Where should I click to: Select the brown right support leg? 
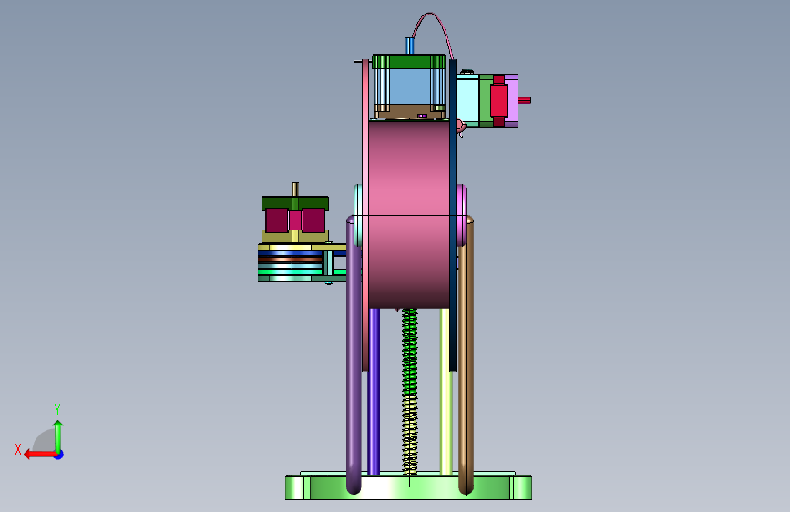(466, 354)
